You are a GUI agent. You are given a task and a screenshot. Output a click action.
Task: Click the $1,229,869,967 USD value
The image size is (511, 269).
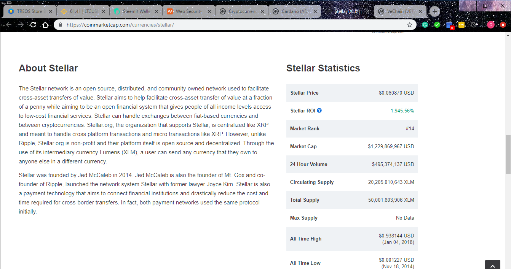tap(391, 146)
